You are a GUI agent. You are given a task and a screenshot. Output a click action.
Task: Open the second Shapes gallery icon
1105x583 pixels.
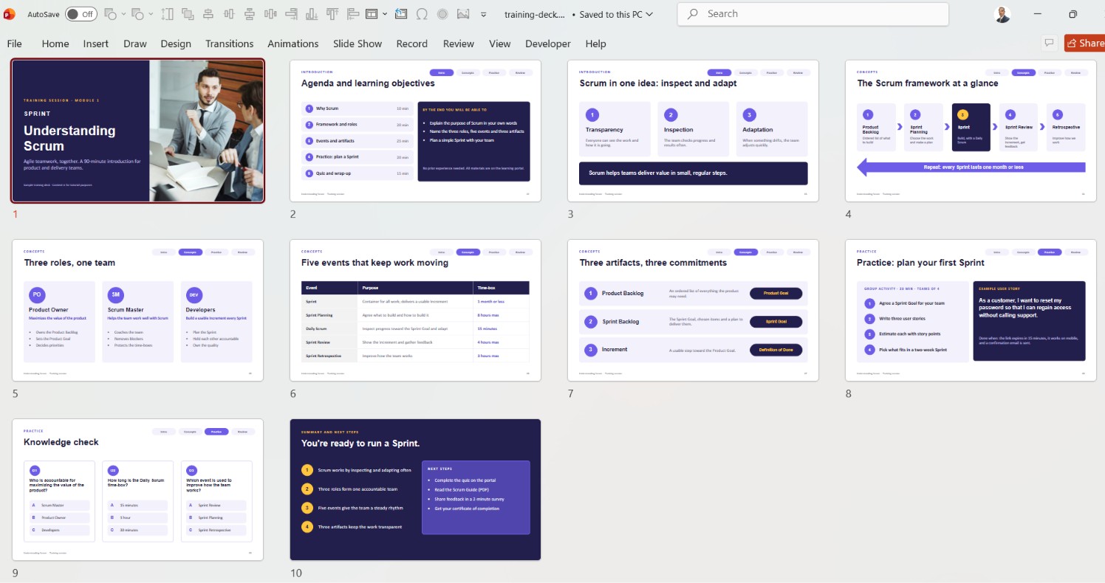[138, 14]
